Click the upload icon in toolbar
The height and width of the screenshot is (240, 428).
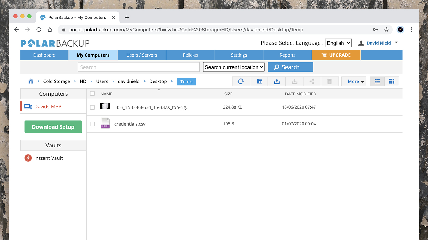[x=277, y=81]
